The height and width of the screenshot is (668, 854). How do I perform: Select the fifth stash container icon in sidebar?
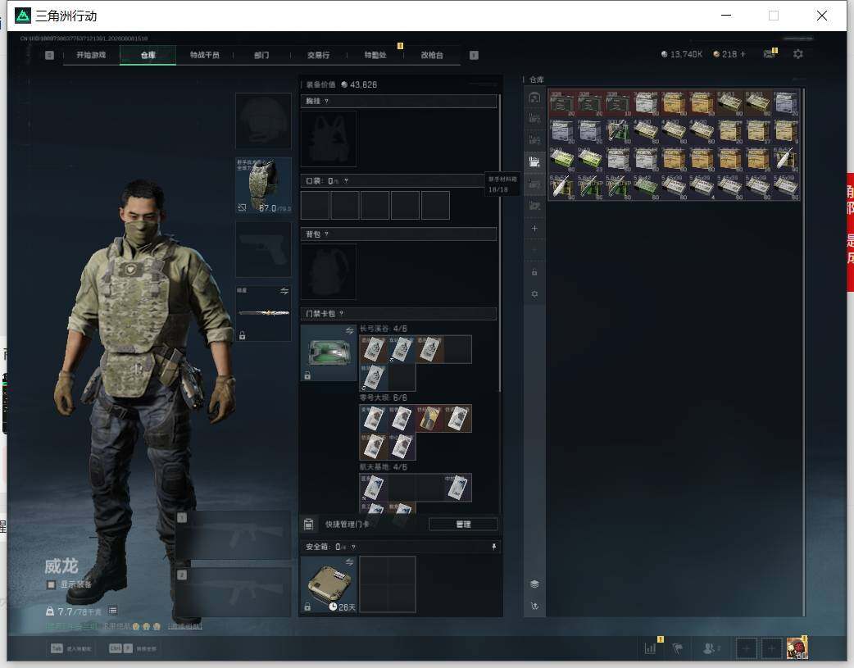534,184
